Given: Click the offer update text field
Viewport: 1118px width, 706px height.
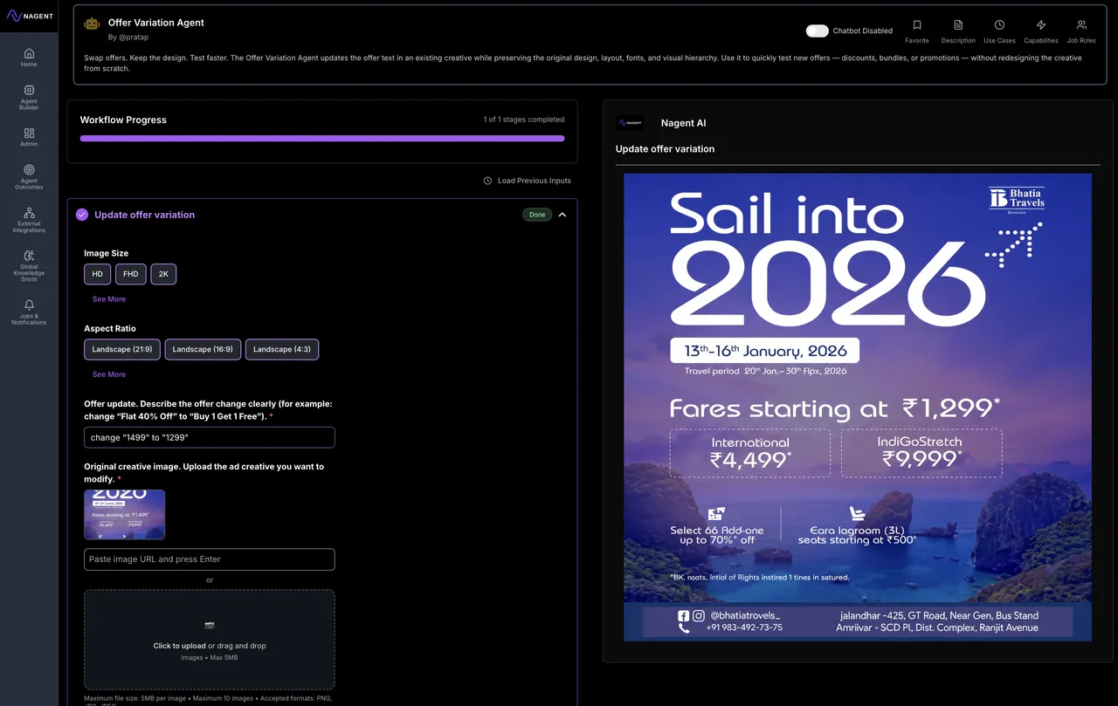Looking at the screenshot, I should click(210, 437).
